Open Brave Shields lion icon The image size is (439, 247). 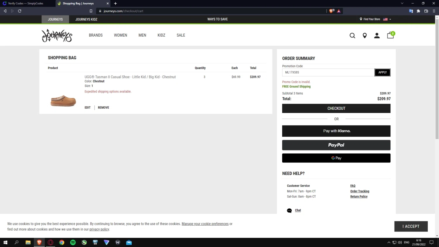(332, 11)
